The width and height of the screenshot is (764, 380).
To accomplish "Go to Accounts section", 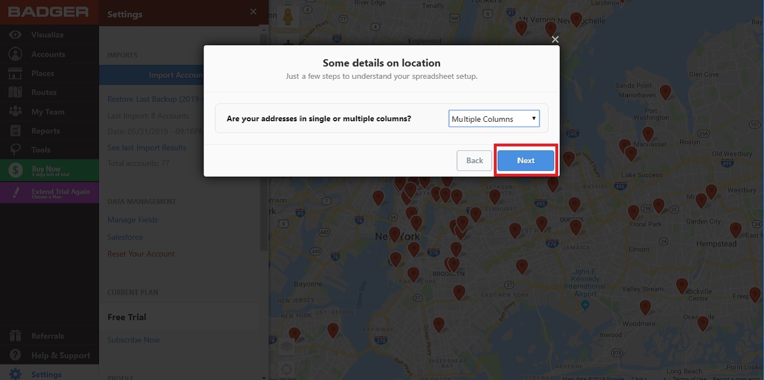I will [48, 54].
